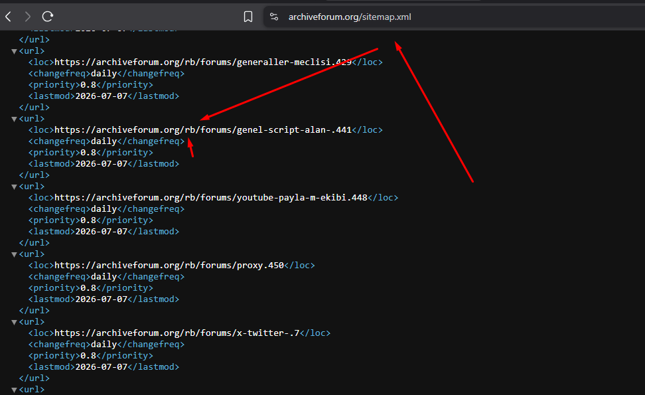Image resolution: width=645 pixels, height=395 pixels.
Task: Click the youtube-payla-m-ekibi.448 loc URL text
Action: click(x=210, y=198)
